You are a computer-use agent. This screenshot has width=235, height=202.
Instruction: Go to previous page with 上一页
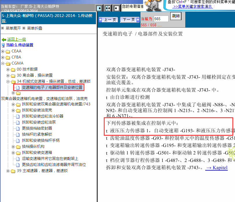(108, 20)
